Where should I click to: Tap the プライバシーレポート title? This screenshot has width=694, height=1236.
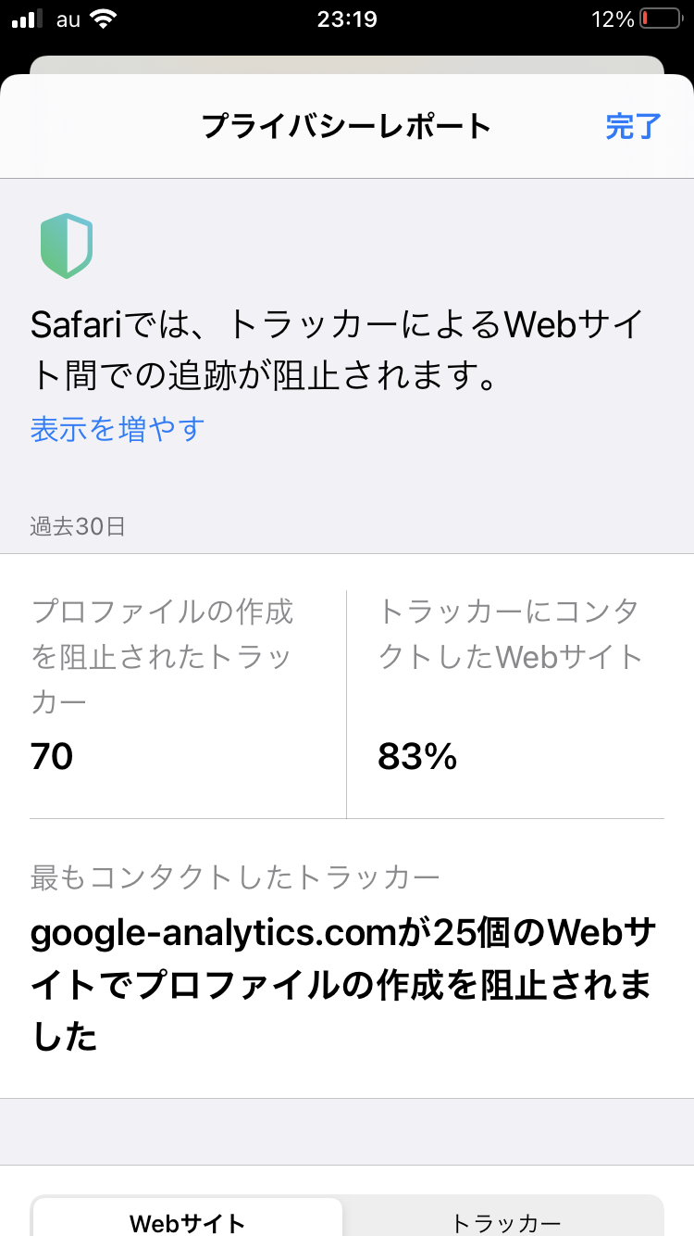click(x=346, y=126)
